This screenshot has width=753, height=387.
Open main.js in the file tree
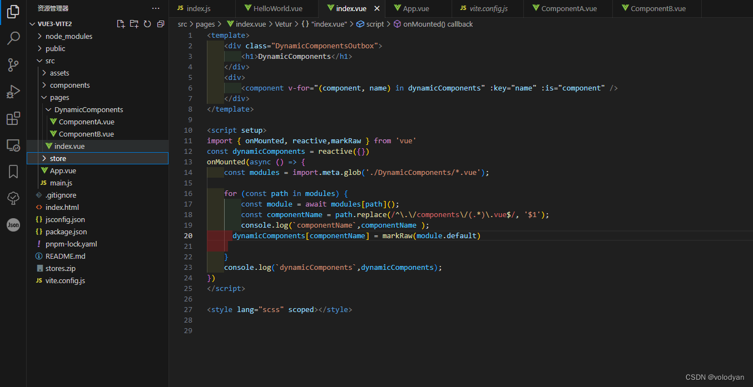97,183
